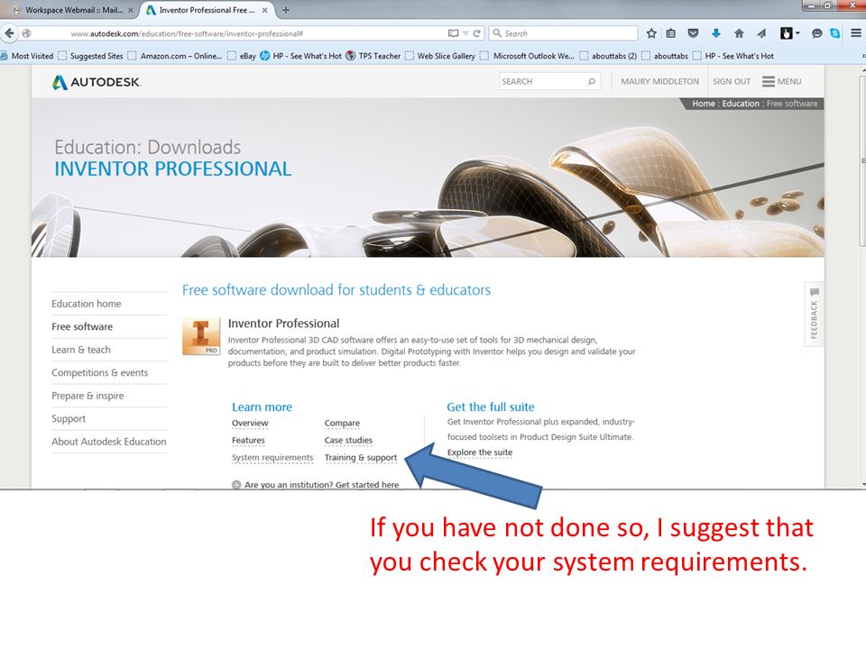Open TPS Teacher bookmark
This screenshot has width=866, height=649.
[x=373, y=56]
